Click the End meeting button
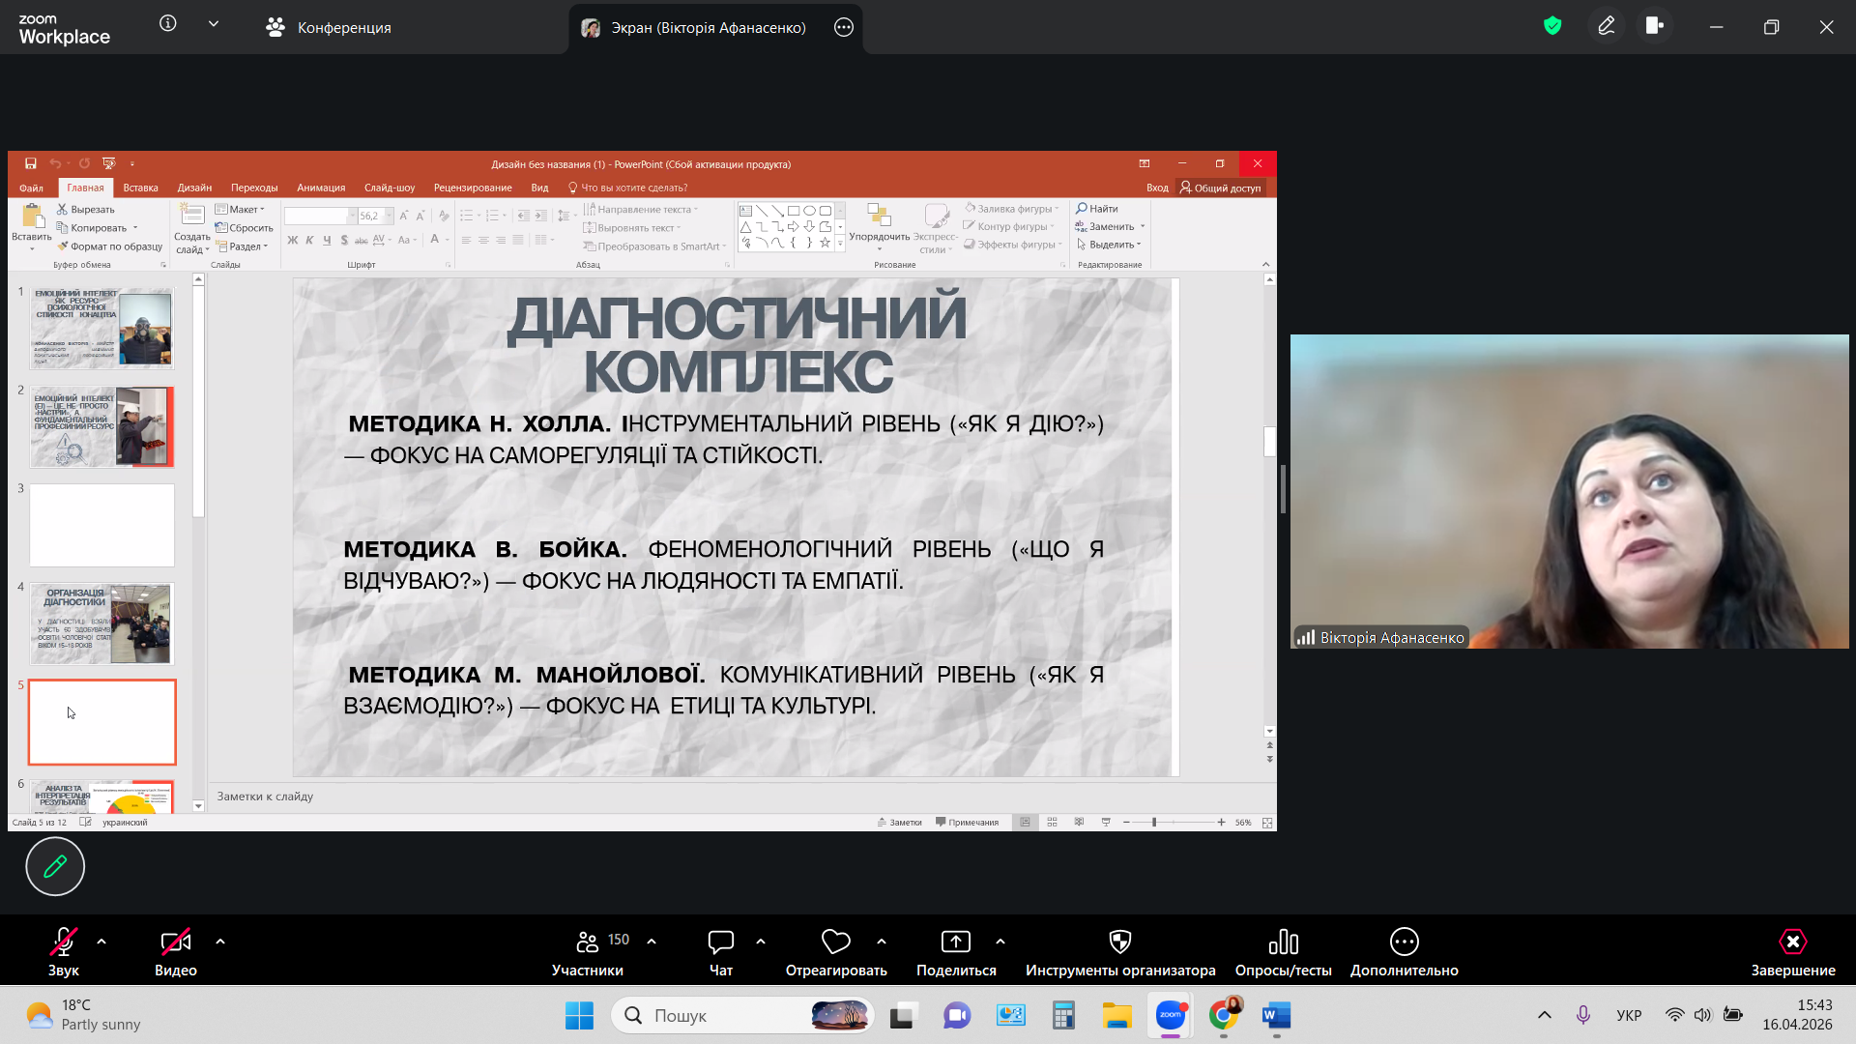 1792,942
